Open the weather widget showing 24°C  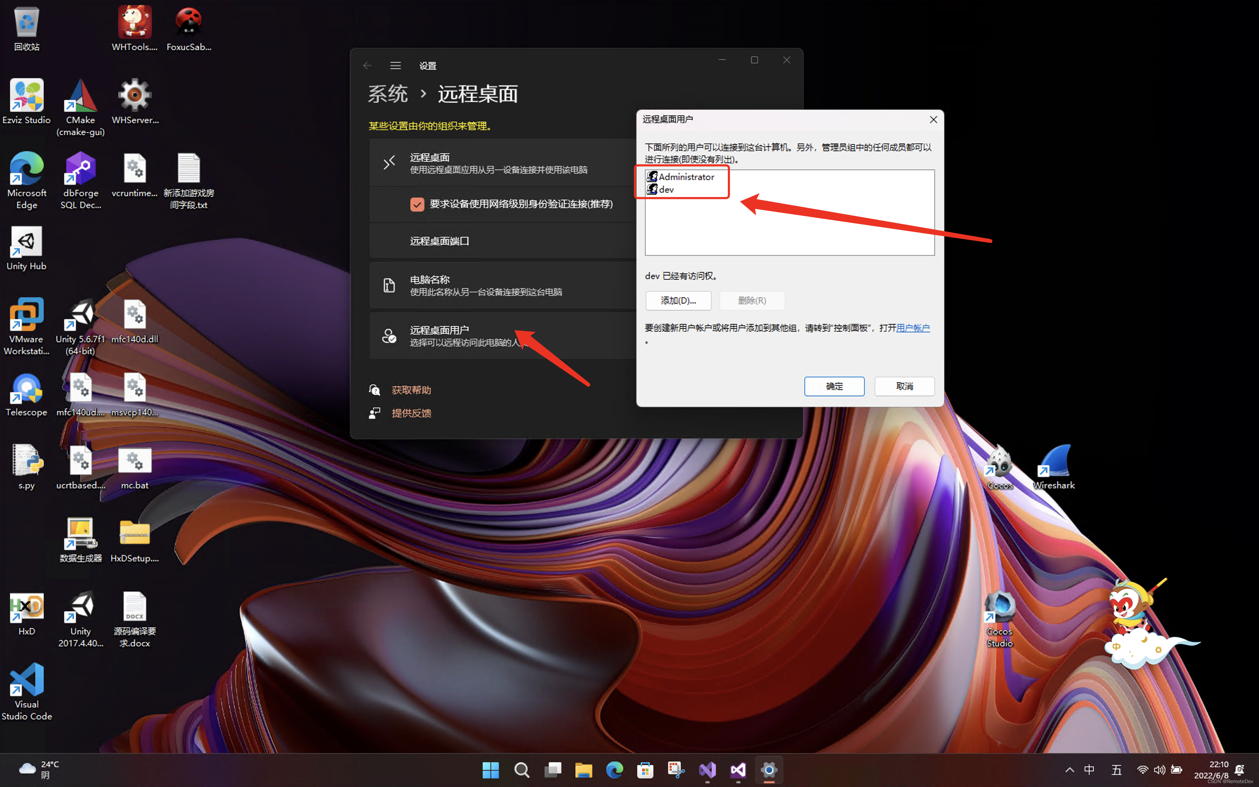40,769
